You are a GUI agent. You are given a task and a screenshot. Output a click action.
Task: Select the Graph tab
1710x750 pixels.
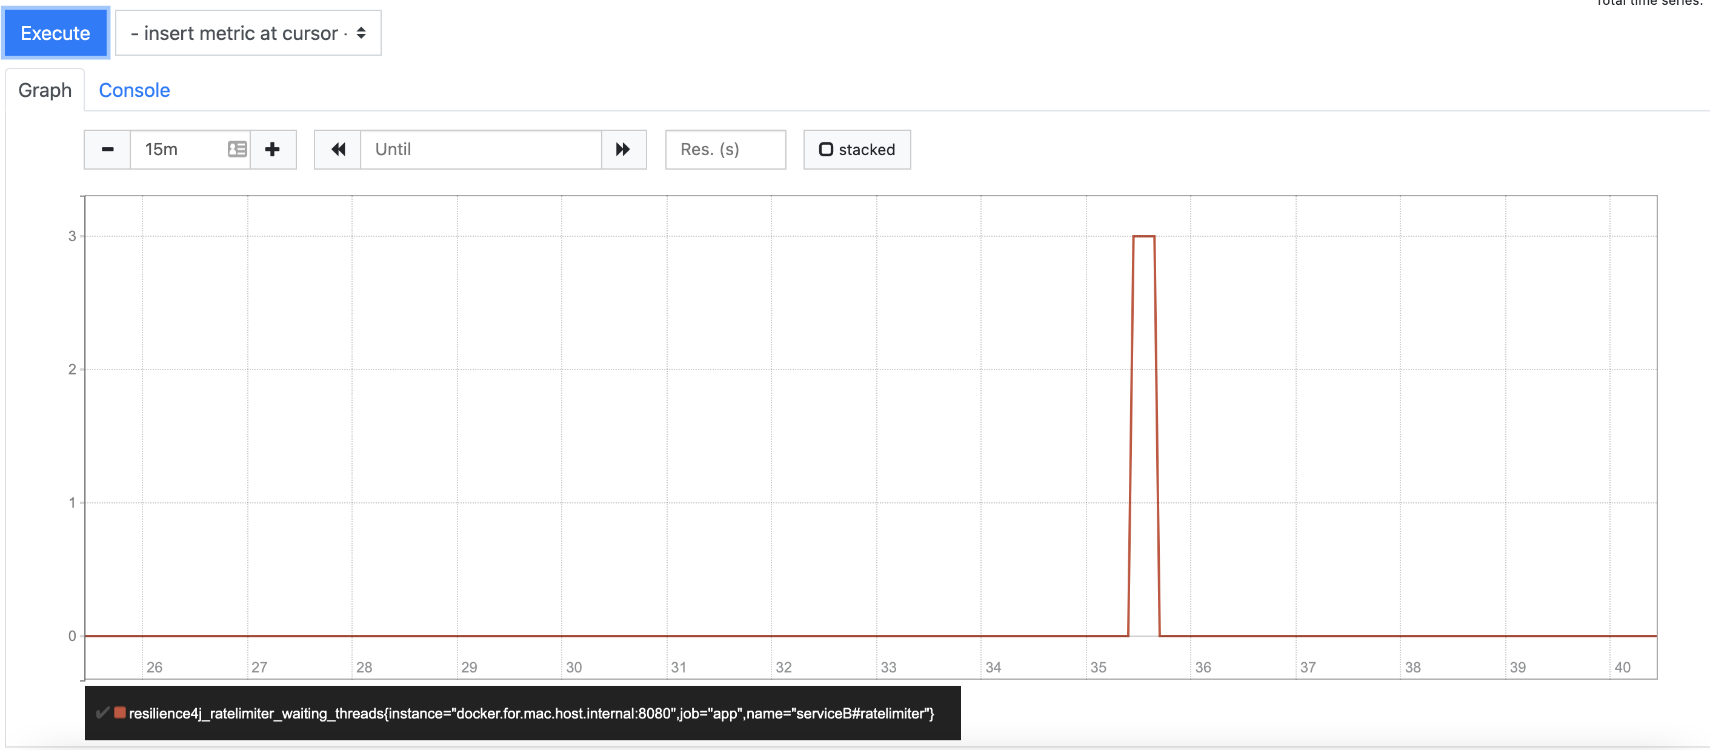click(x=44, y=90)
